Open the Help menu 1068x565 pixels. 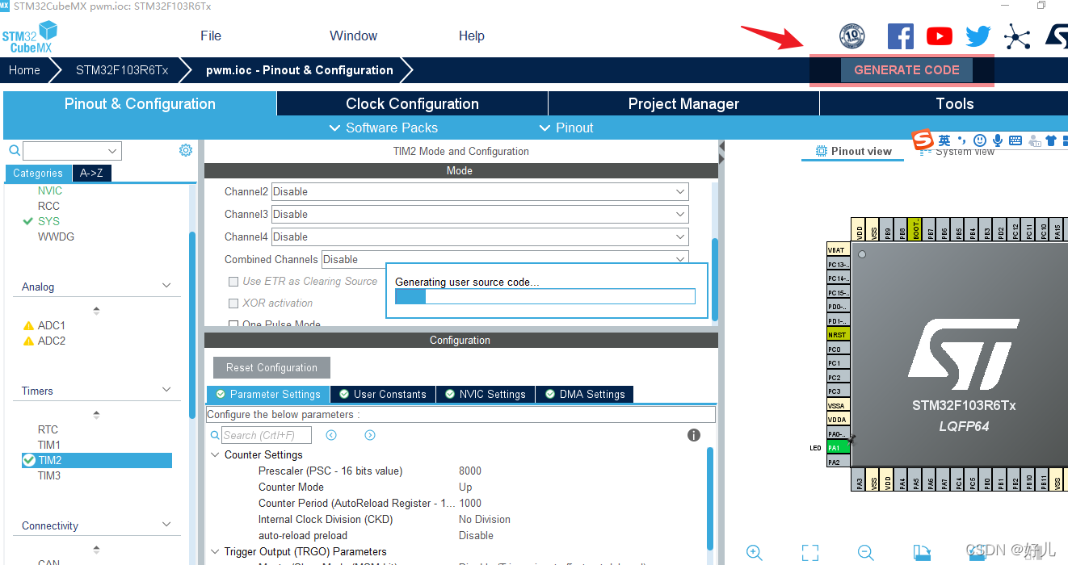[472, 36]
